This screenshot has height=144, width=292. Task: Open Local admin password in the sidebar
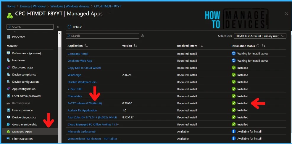(26, 96)
